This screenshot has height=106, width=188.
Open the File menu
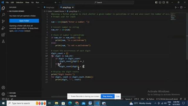7,2
